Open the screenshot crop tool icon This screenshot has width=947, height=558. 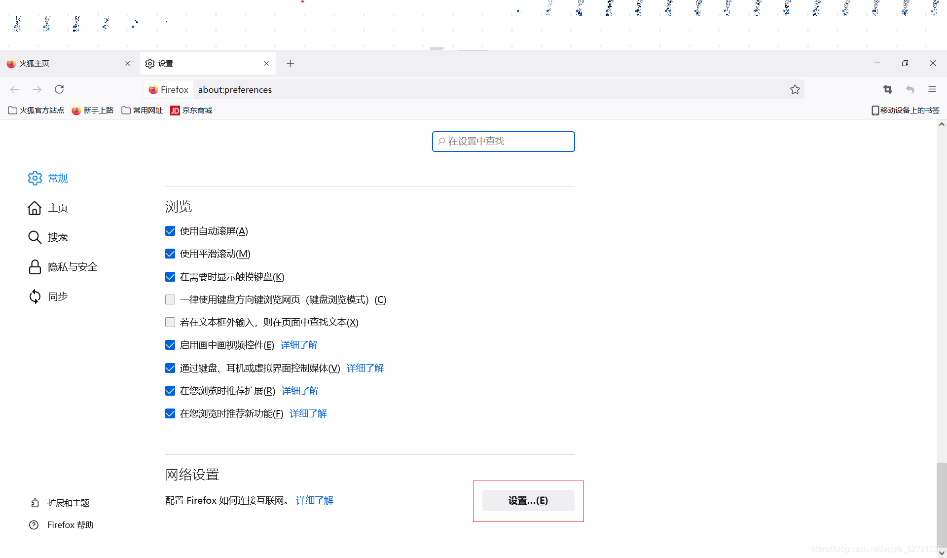(x=888, y=89)
